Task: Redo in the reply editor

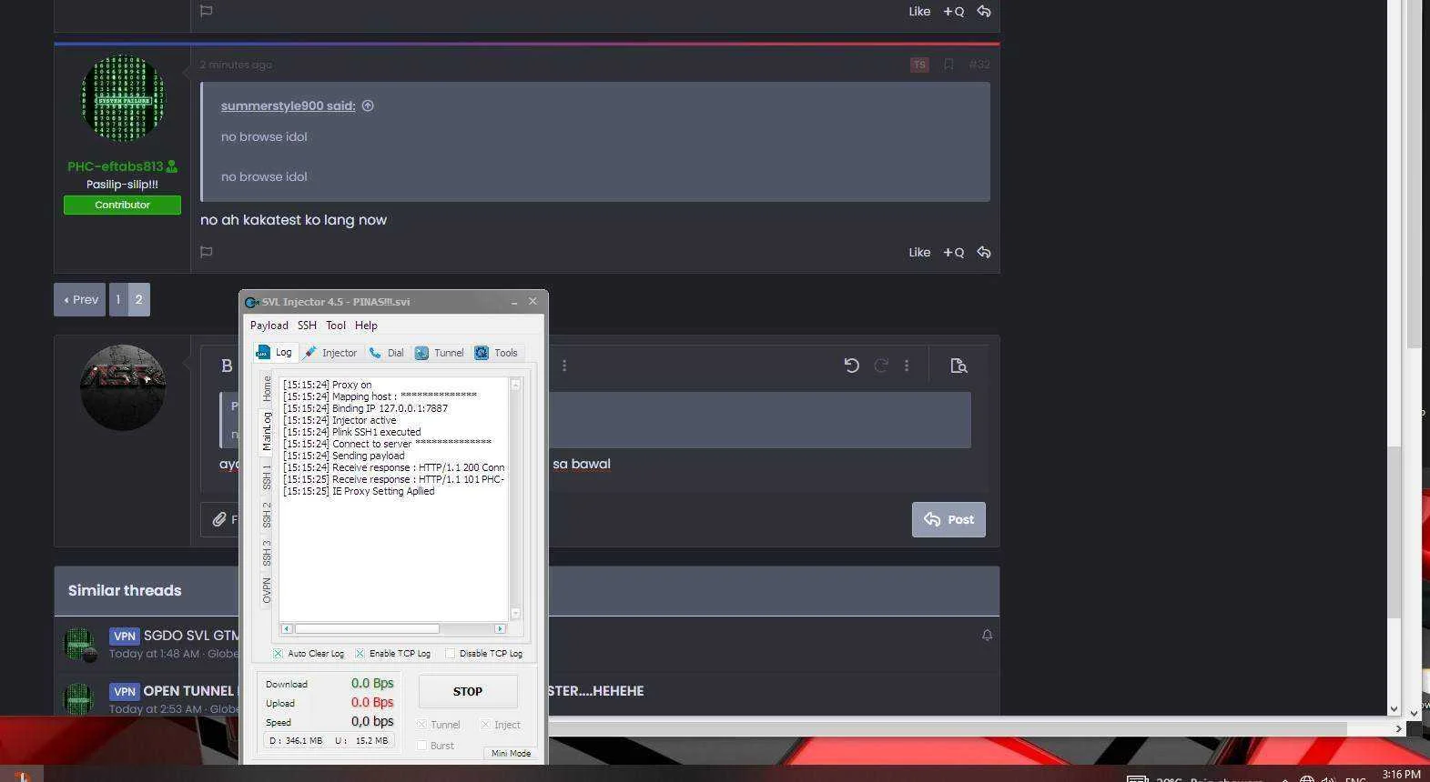Action: coord(880,366)
